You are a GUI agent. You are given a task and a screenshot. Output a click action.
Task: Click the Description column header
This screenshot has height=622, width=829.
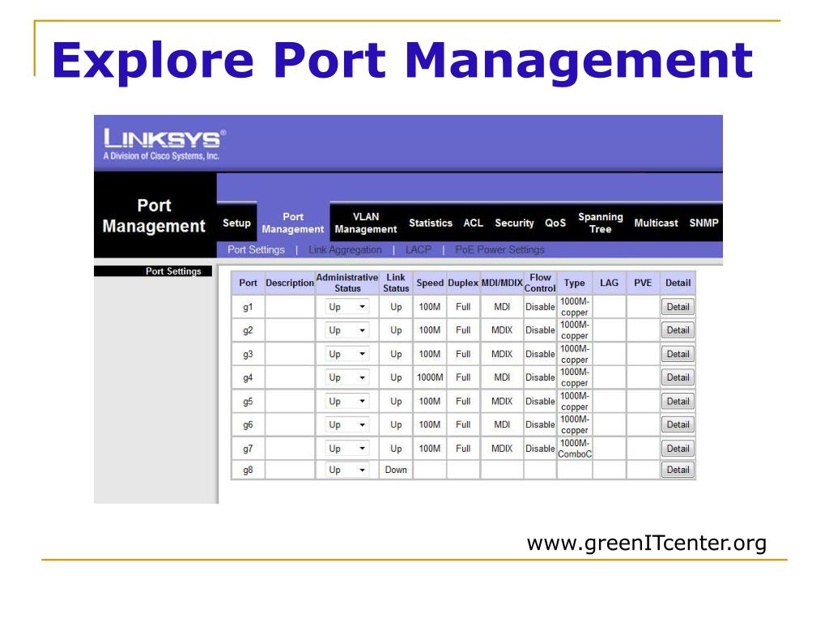(x=290, y=283)
